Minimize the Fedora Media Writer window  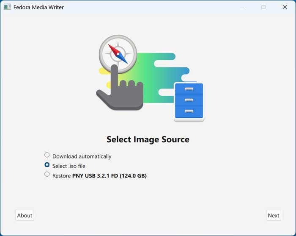coord(242,7)
